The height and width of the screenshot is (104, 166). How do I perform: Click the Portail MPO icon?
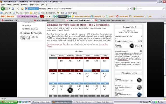(x=117, y=16)
